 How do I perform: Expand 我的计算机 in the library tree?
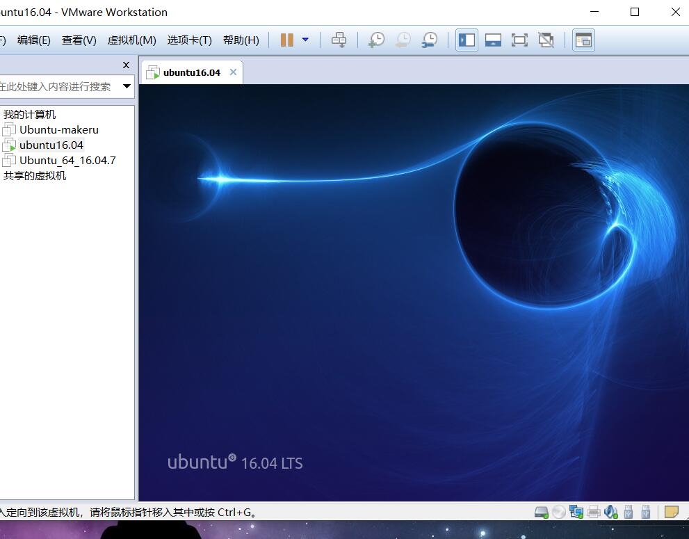click(29, 114)
